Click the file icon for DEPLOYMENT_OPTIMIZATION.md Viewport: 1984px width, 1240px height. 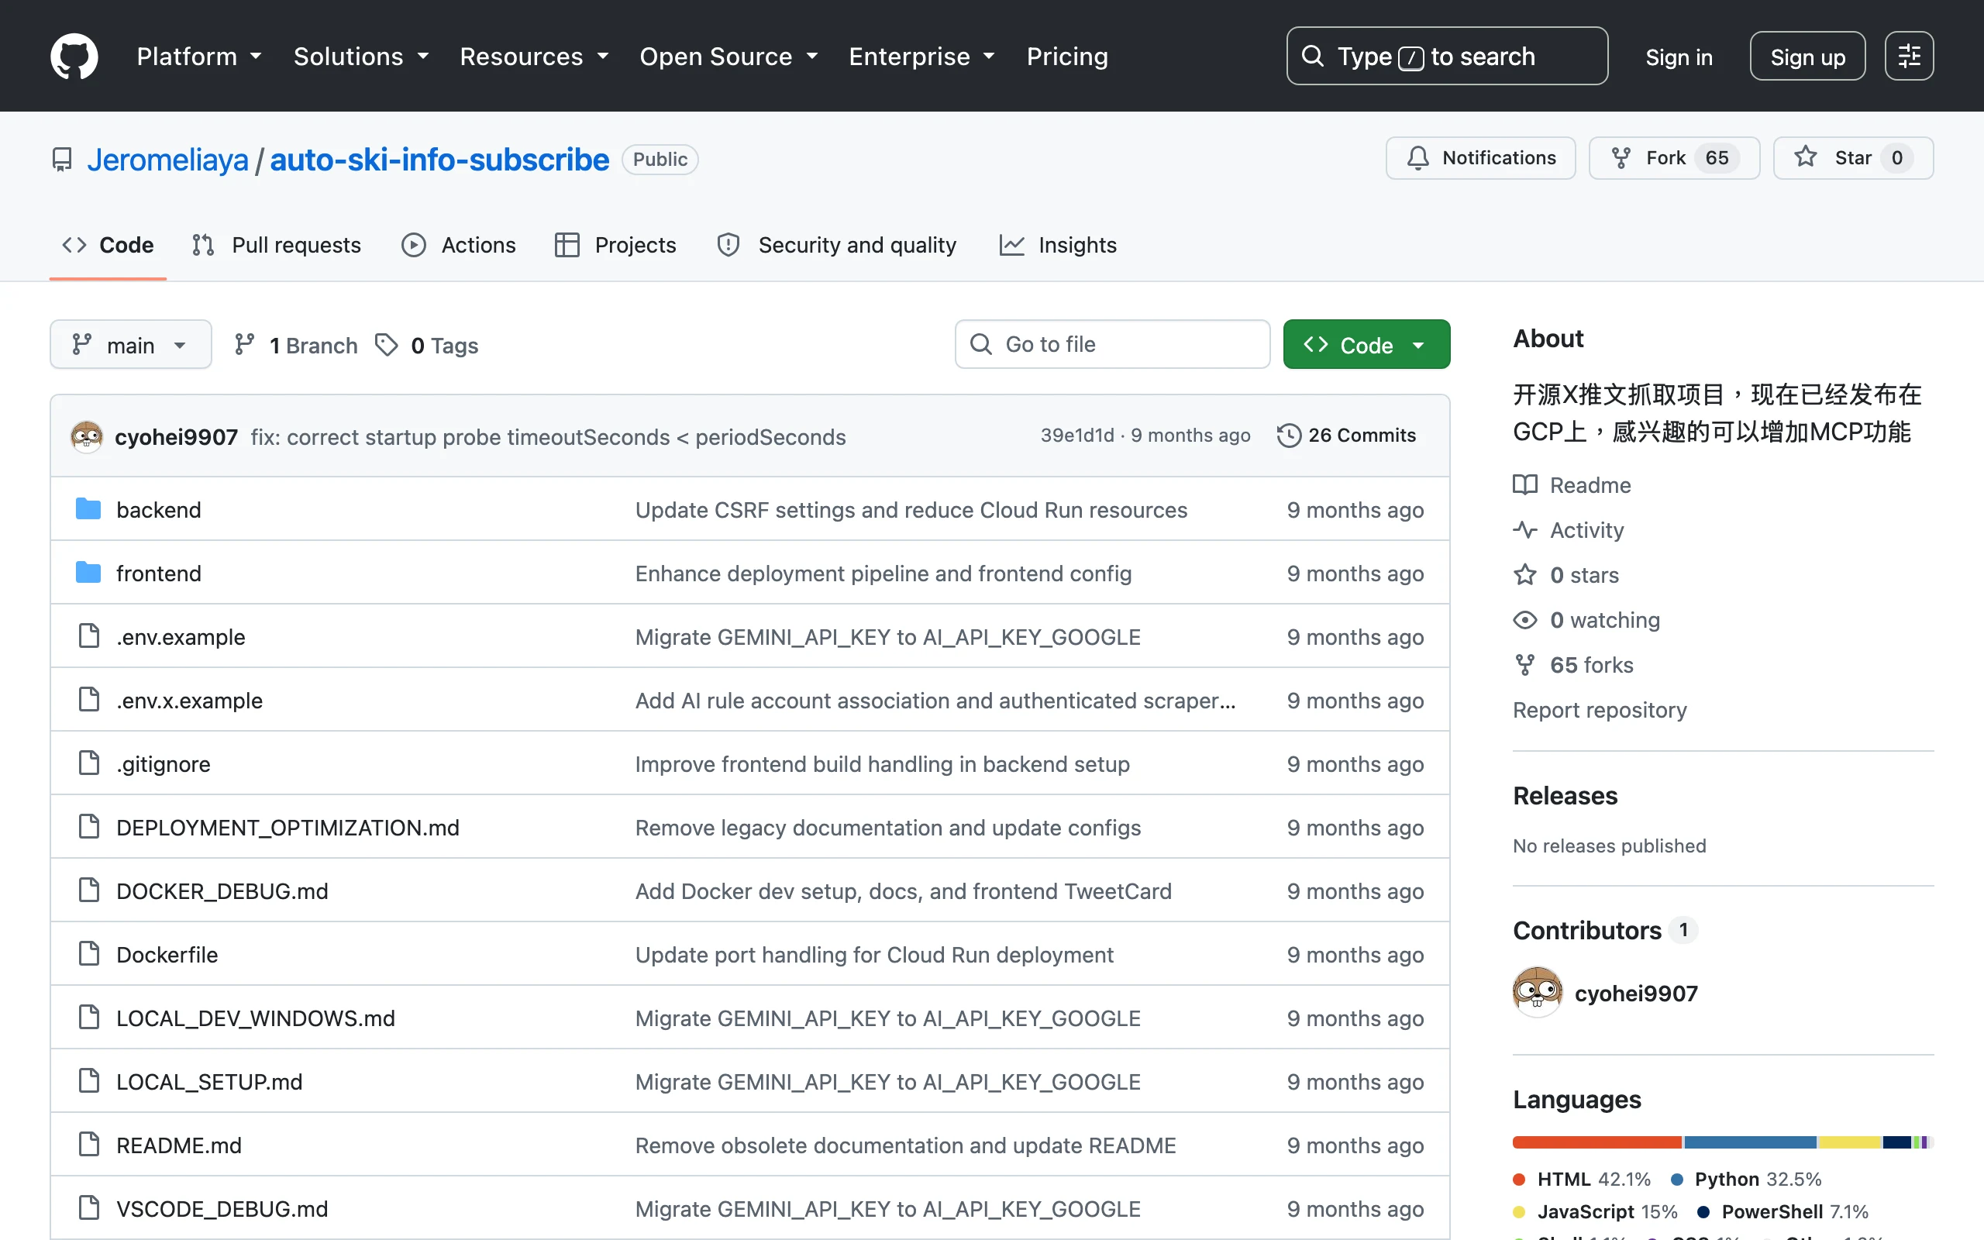coord(88,827)
